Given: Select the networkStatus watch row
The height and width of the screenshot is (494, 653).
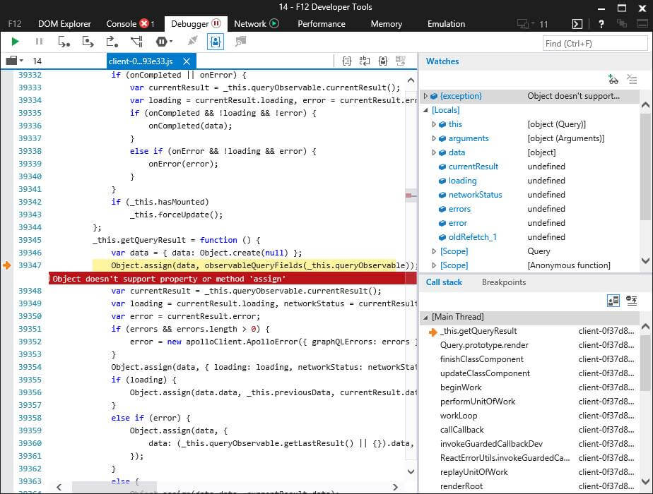Looking at the screenshot, I should (x=530, y=195).
